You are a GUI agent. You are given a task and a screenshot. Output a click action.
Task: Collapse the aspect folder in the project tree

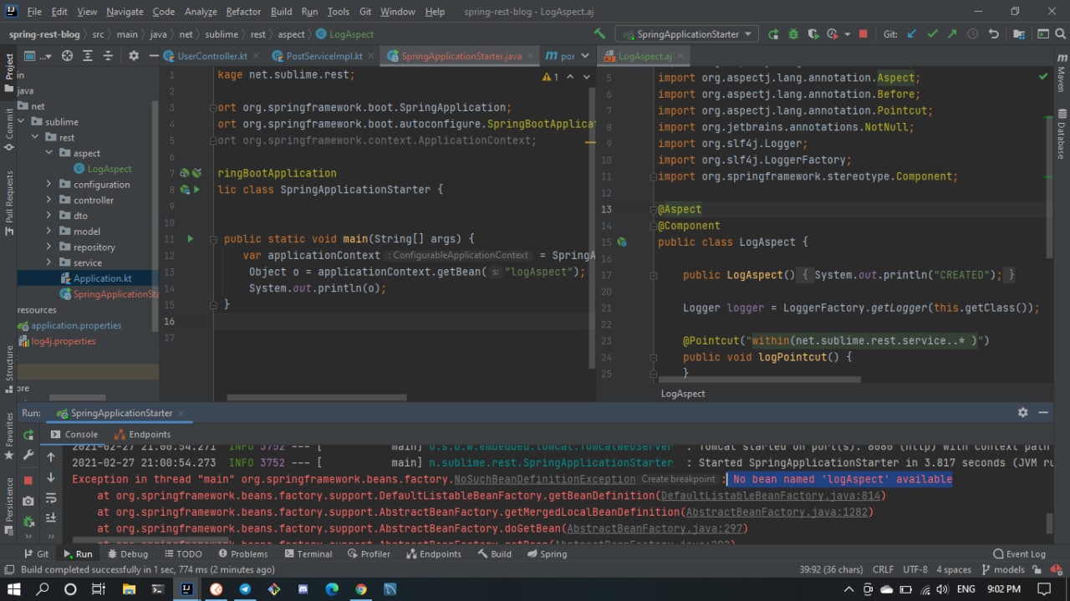[x=48, y=153]
